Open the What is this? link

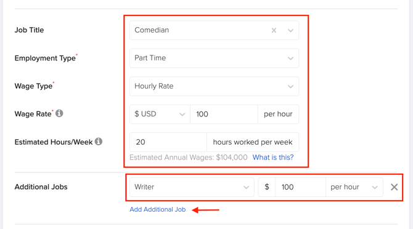tap(273, 158)
